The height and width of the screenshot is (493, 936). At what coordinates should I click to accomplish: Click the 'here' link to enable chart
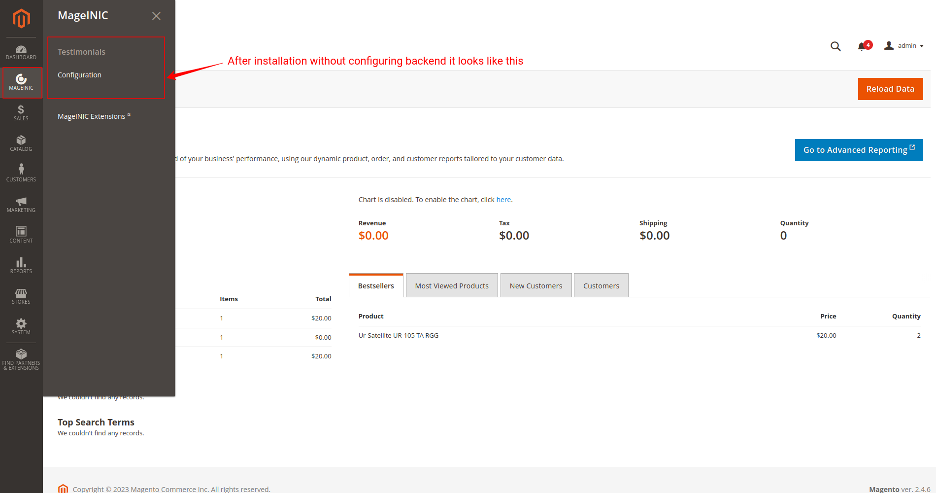pyautogui.click(x=503, y=200)
